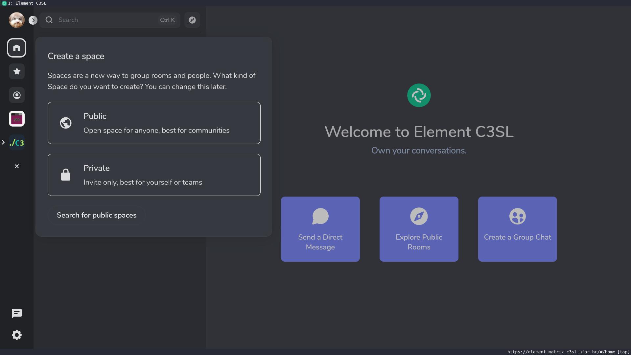Click the user profile avatar
The image size is (631, 355).
click(16, 20)
